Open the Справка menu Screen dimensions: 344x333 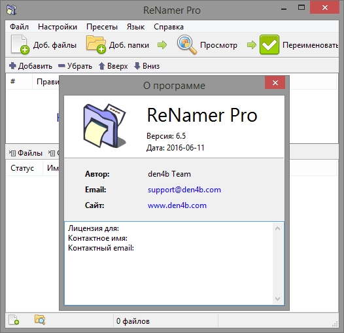(169, 27)
